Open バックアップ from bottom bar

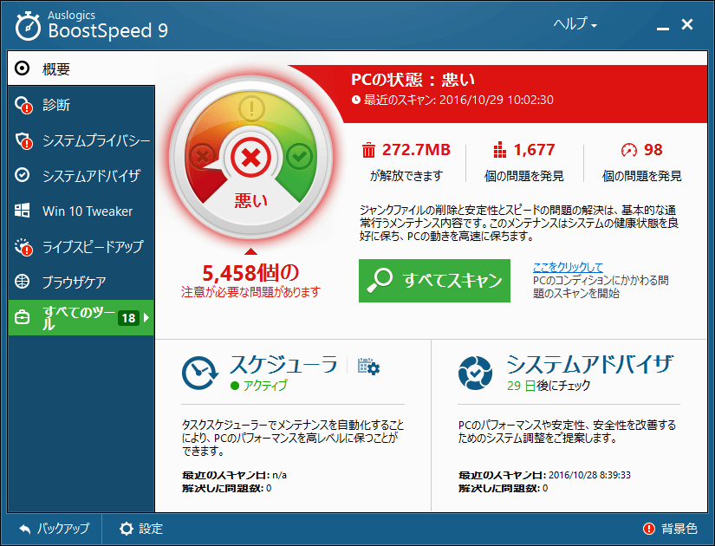coord(55,528)
